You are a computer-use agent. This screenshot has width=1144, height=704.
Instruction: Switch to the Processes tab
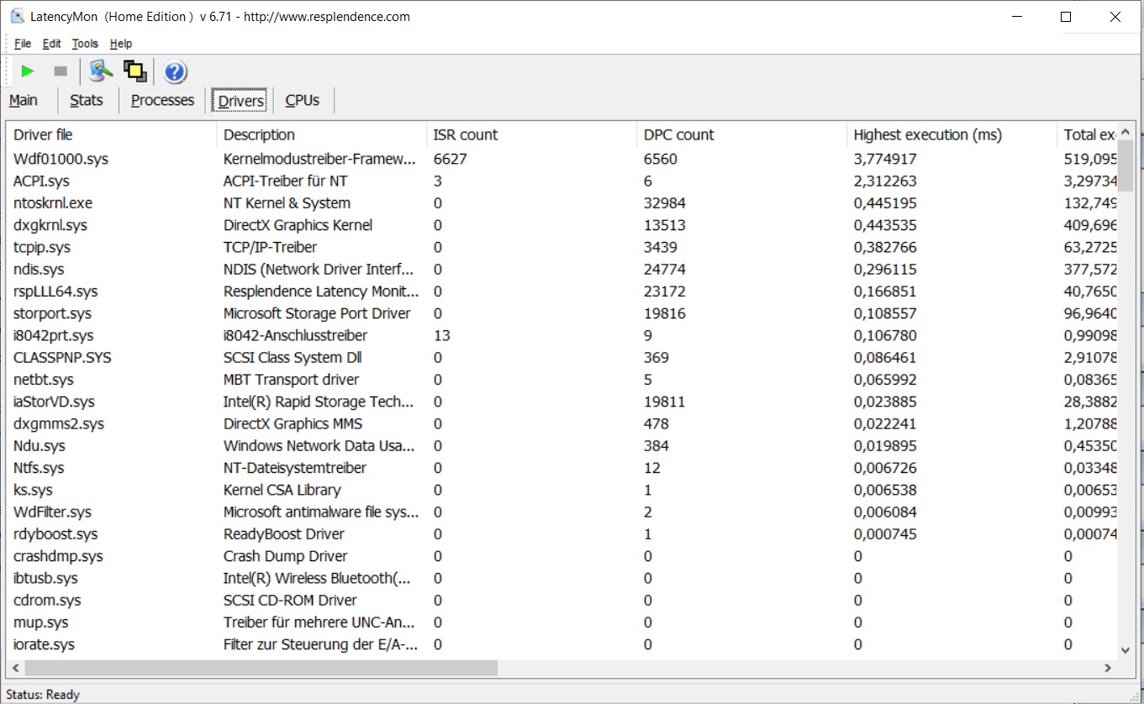pyautogui.click(x=162, y=100)
